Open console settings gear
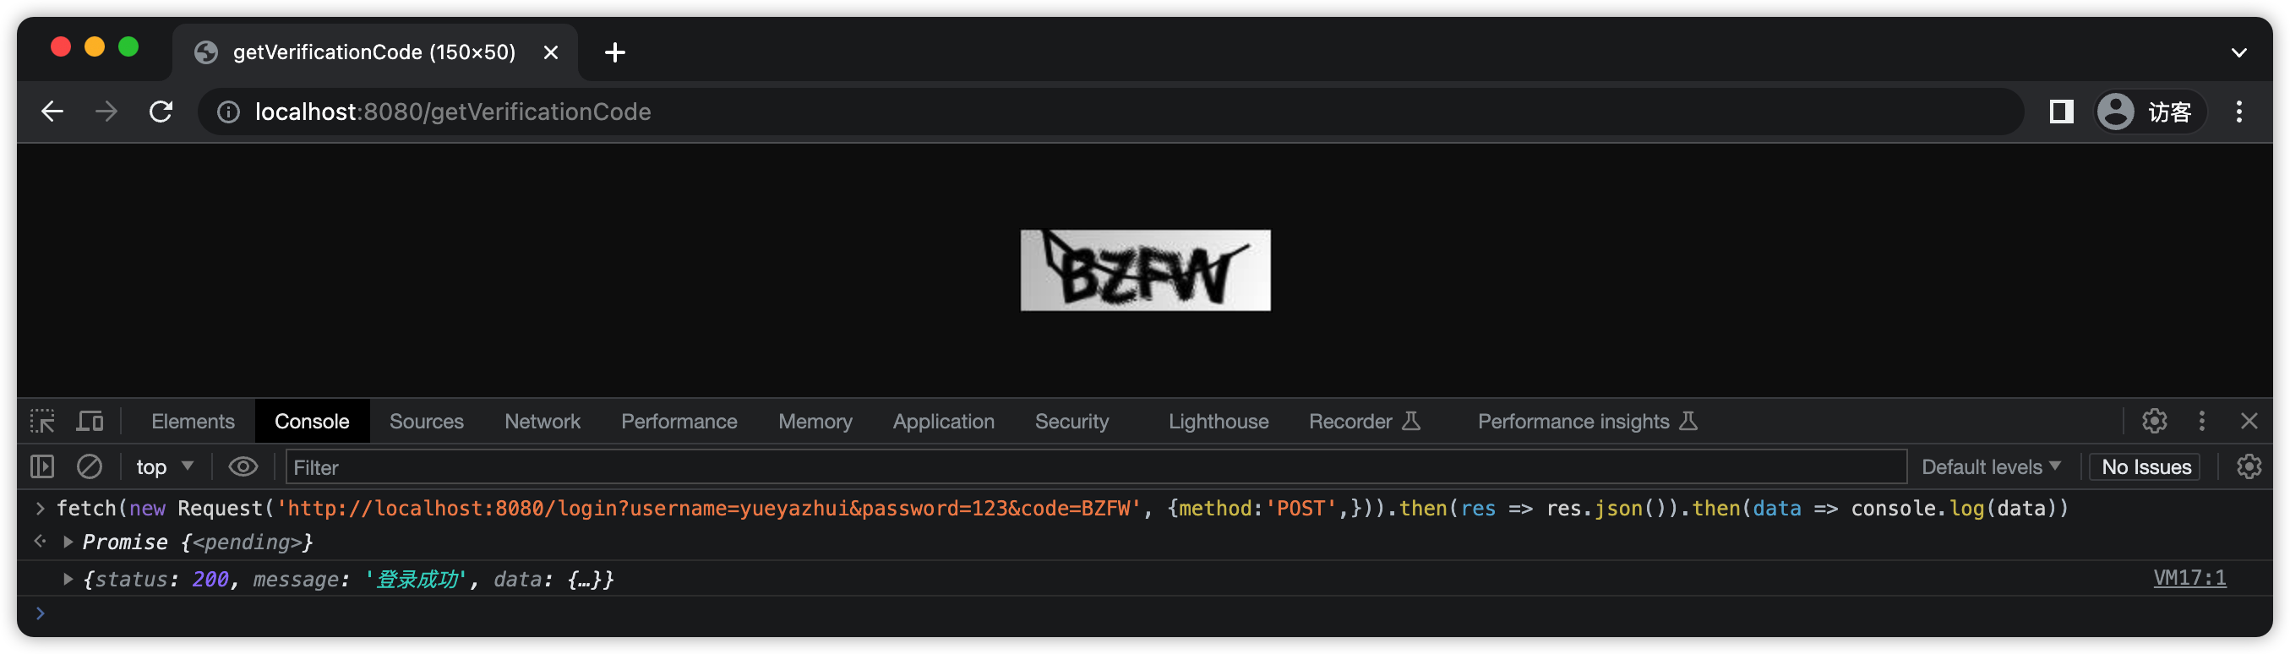This screenshot has height=654, width=2290. pos(2249,466)
